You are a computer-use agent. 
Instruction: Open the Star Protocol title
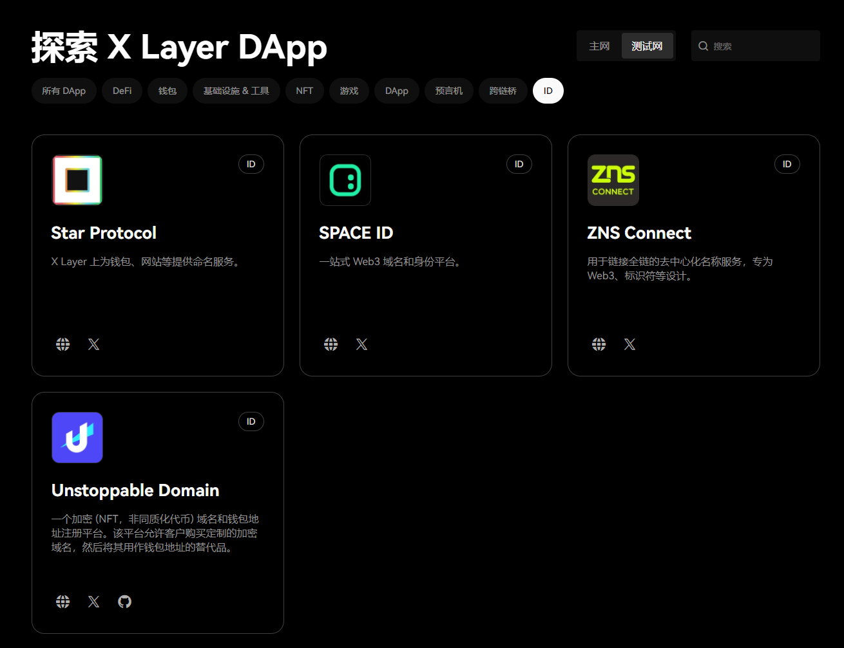[x=104, y=233]
